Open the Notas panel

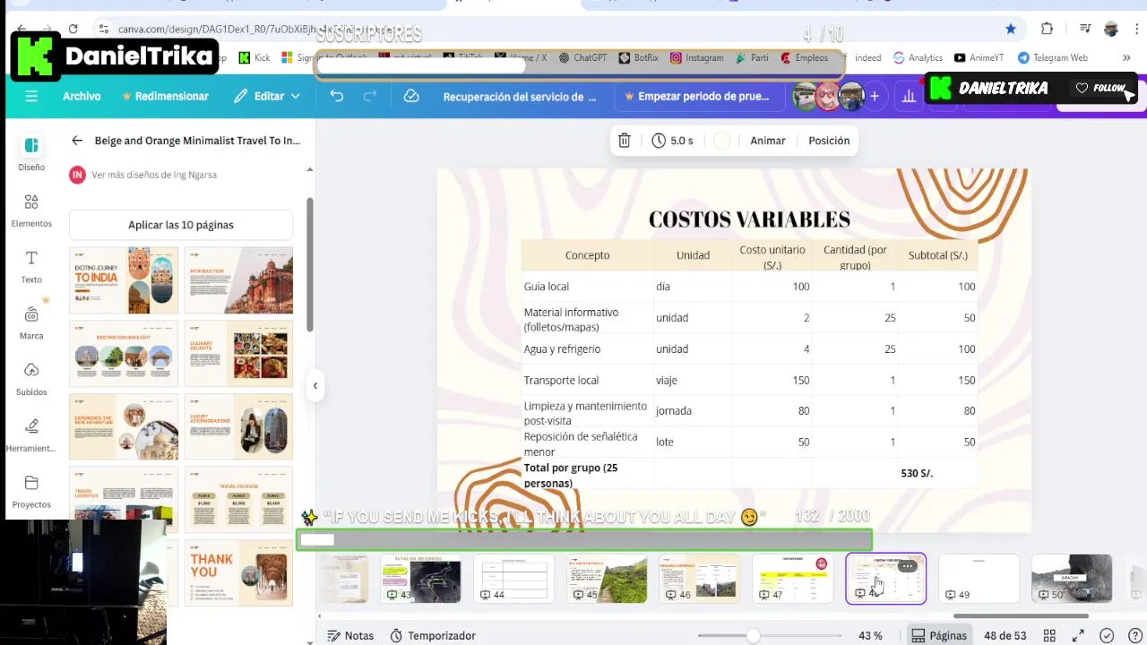(x=350, y=635)
